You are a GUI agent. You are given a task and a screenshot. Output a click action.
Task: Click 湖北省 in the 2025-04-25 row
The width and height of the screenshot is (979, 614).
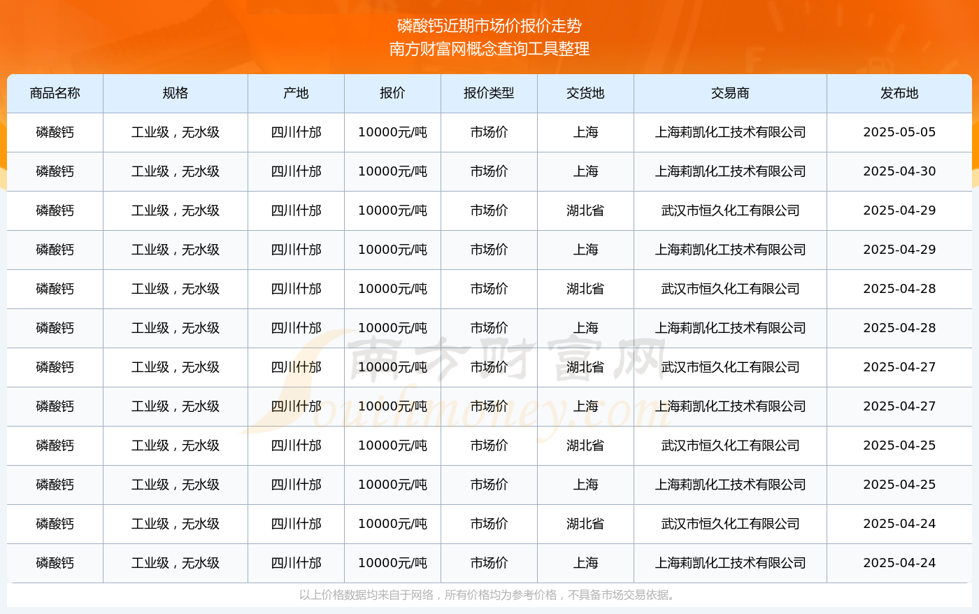[585, 445]
